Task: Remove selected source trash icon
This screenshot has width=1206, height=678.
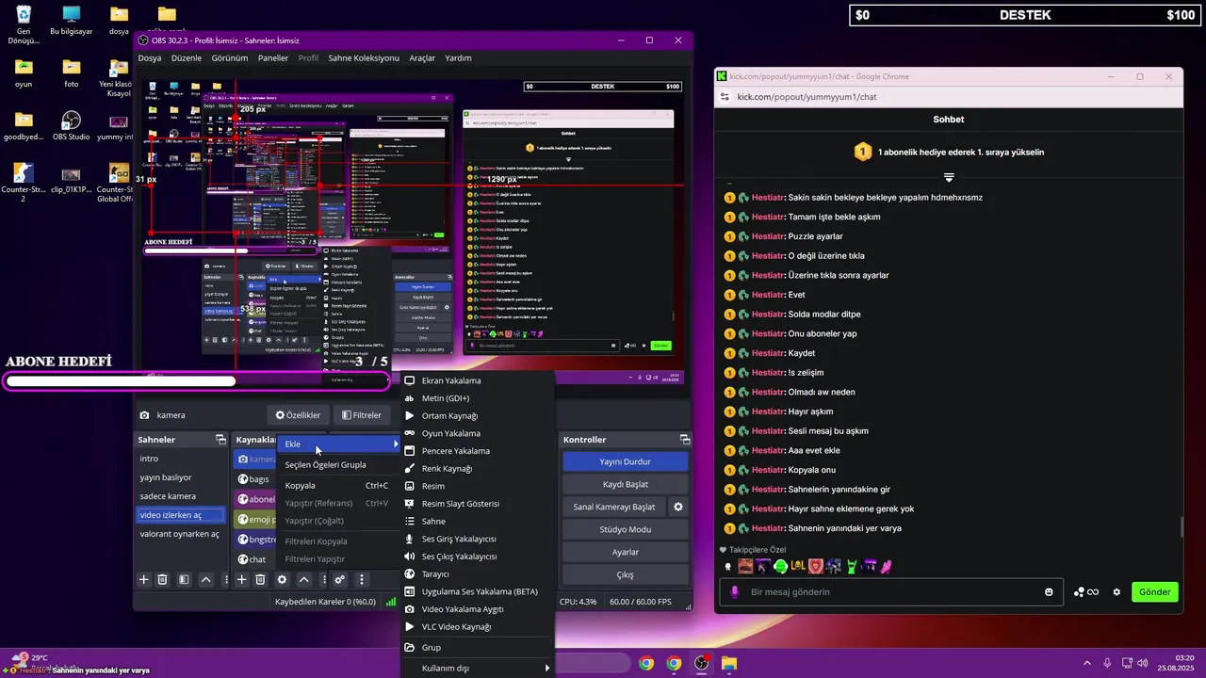Action: [x=261, y=580]
